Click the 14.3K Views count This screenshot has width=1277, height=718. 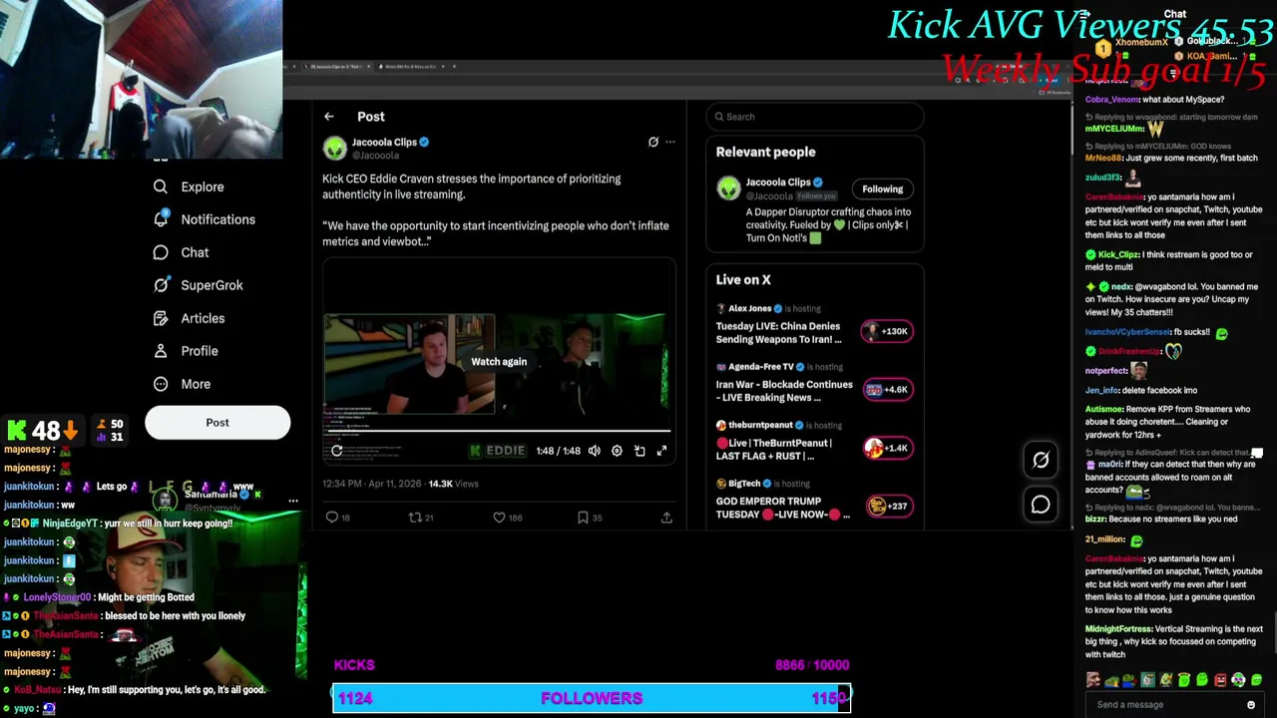point(454,484)
